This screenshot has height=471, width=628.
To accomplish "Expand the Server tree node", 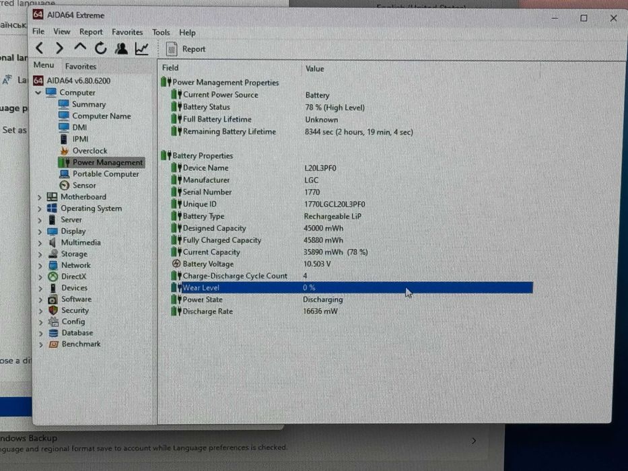I will [x=39, y=220].
